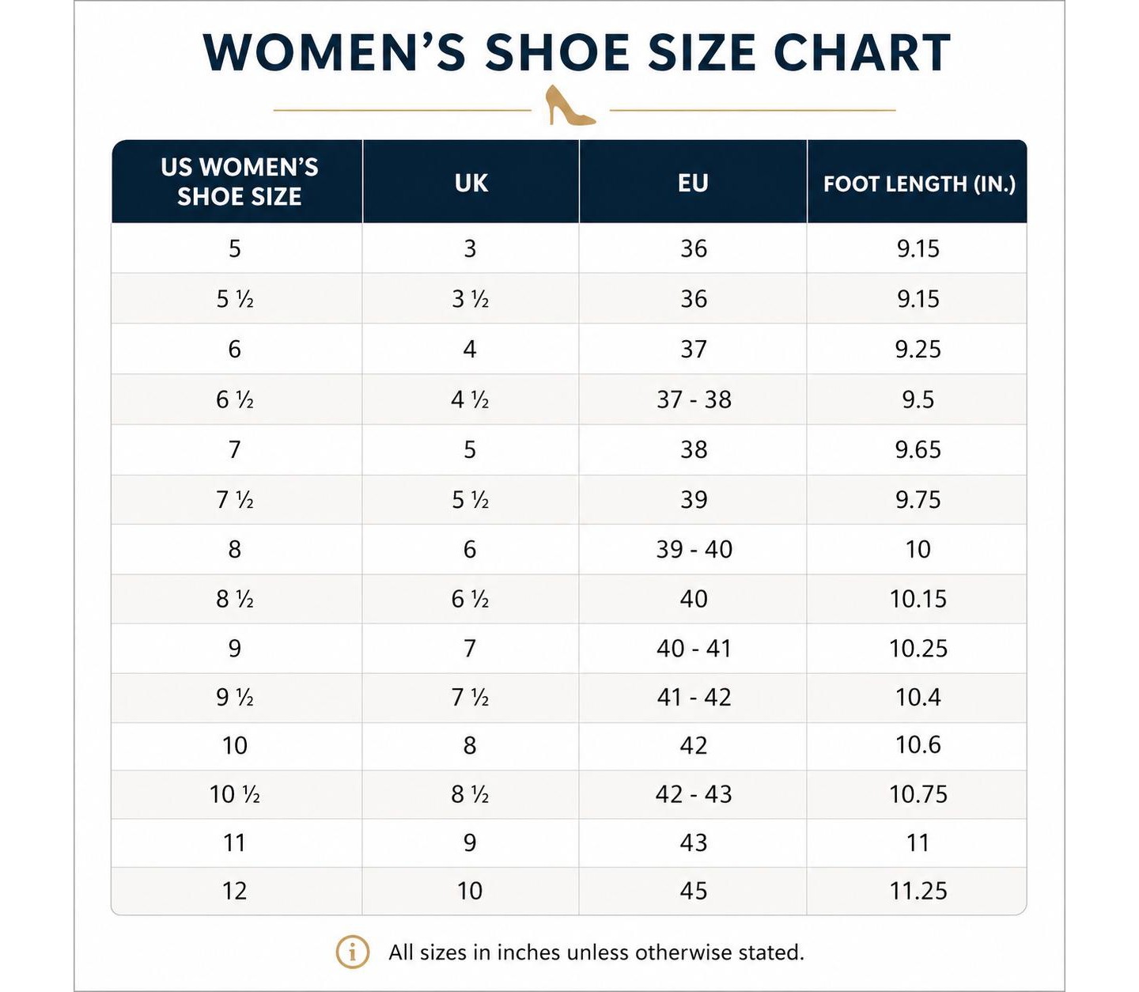Click the Women's Shoe Size Chart title
Viewport: 1139px width, 992px height.
tap(577, 53)
